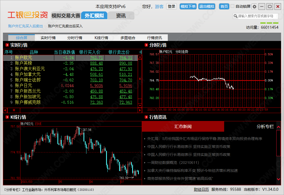
Task: Click the news panel scrollbar thumb
Action: pyautogui.click(x=278, y=143)
